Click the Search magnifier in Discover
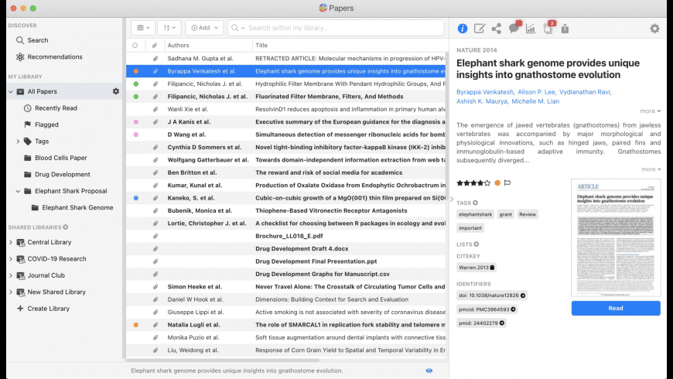673x379 pixels. coord(20,40)
